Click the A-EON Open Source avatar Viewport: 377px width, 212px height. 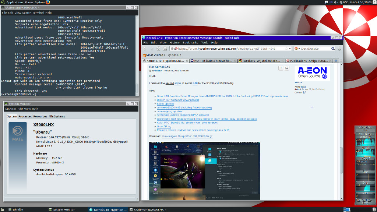[312, 73]
